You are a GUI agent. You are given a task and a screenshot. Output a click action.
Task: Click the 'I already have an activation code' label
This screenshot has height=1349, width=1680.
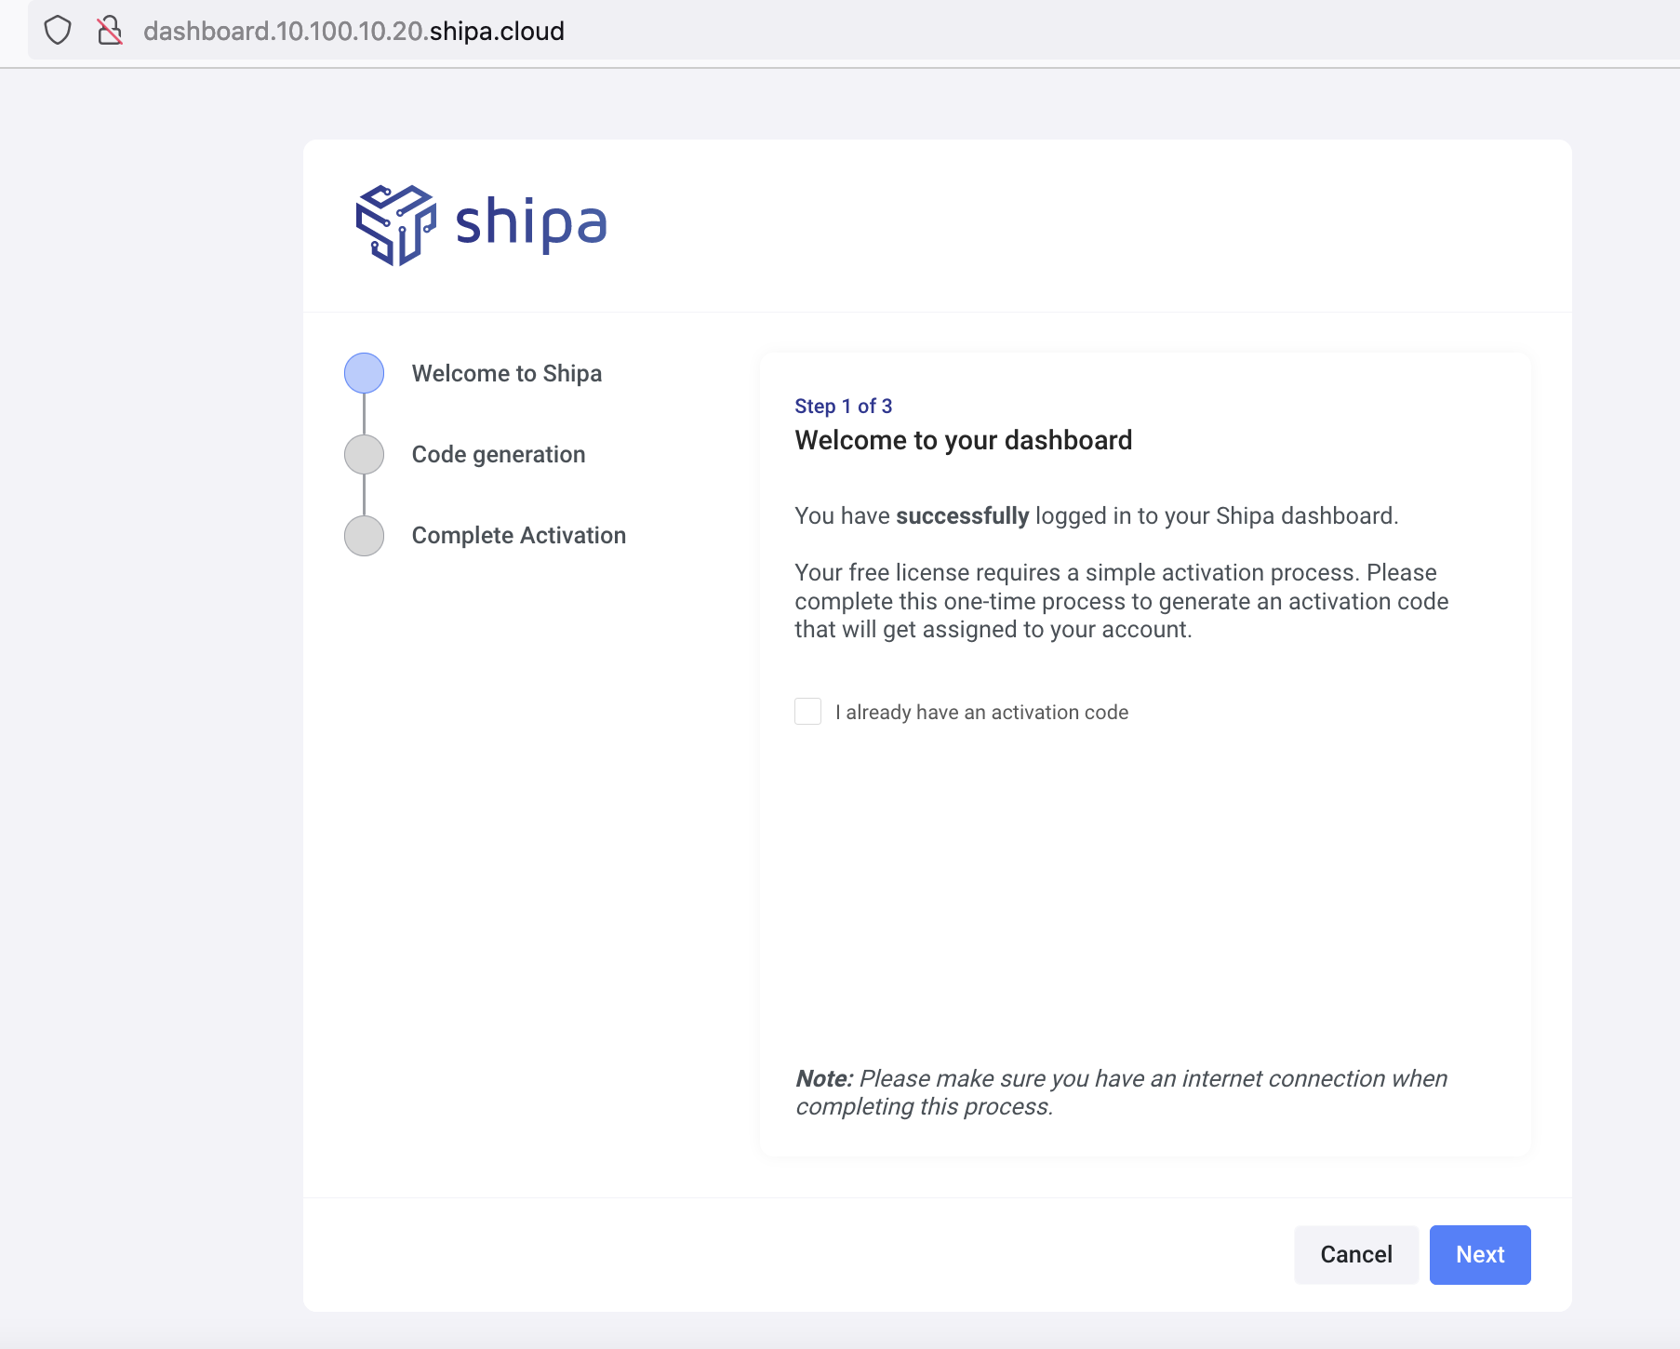(x=982, y=712)
